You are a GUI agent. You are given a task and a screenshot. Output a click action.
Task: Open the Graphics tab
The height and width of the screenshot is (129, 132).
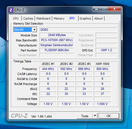click(x=85, y=18)
